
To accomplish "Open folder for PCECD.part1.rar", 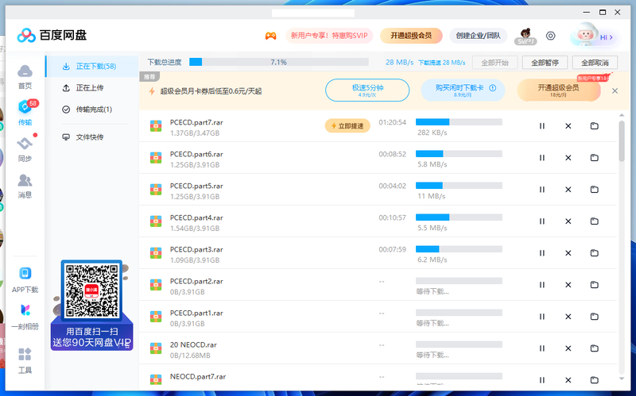I will [x=594, y=316].
